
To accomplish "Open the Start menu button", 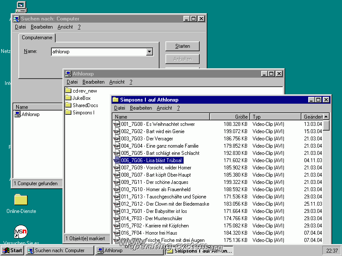I will tap(12, 250).
